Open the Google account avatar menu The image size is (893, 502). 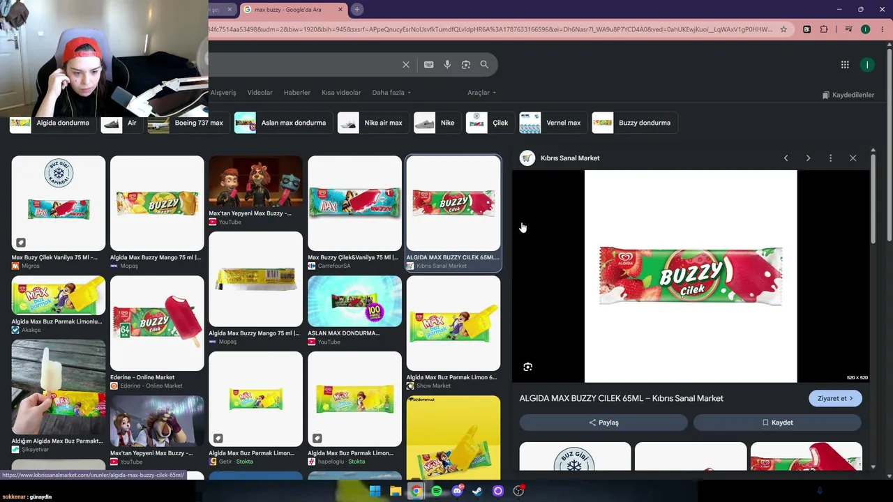pos(867,65)
